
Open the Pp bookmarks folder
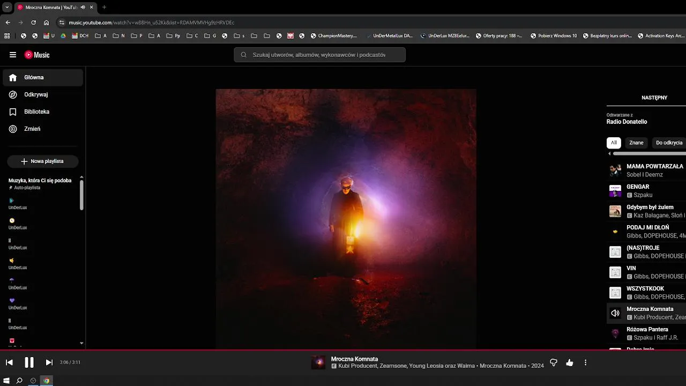pyautogui.click(x=173, y=36)
